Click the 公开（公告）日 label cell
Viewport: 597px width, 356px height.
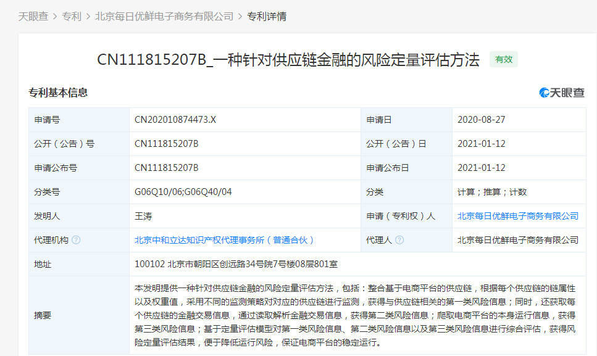point(407,144)
